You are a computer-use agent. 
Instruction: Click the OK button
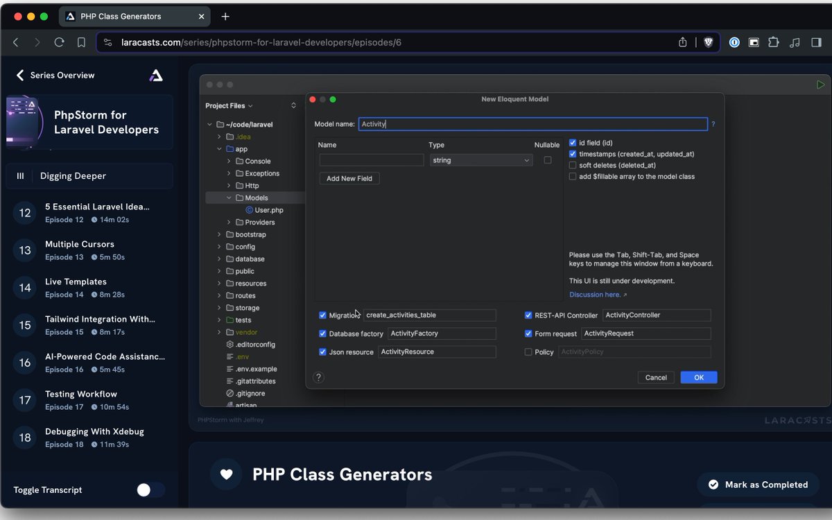pos(699,377)
